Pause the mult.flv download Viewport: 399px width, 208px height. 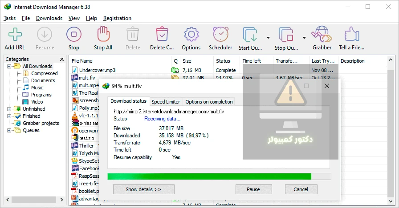(253, 189)
